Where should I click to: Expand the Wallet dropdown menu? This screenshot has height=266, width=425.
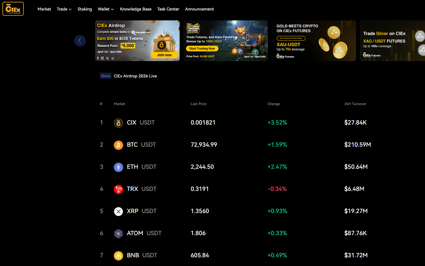pos(106,9)
